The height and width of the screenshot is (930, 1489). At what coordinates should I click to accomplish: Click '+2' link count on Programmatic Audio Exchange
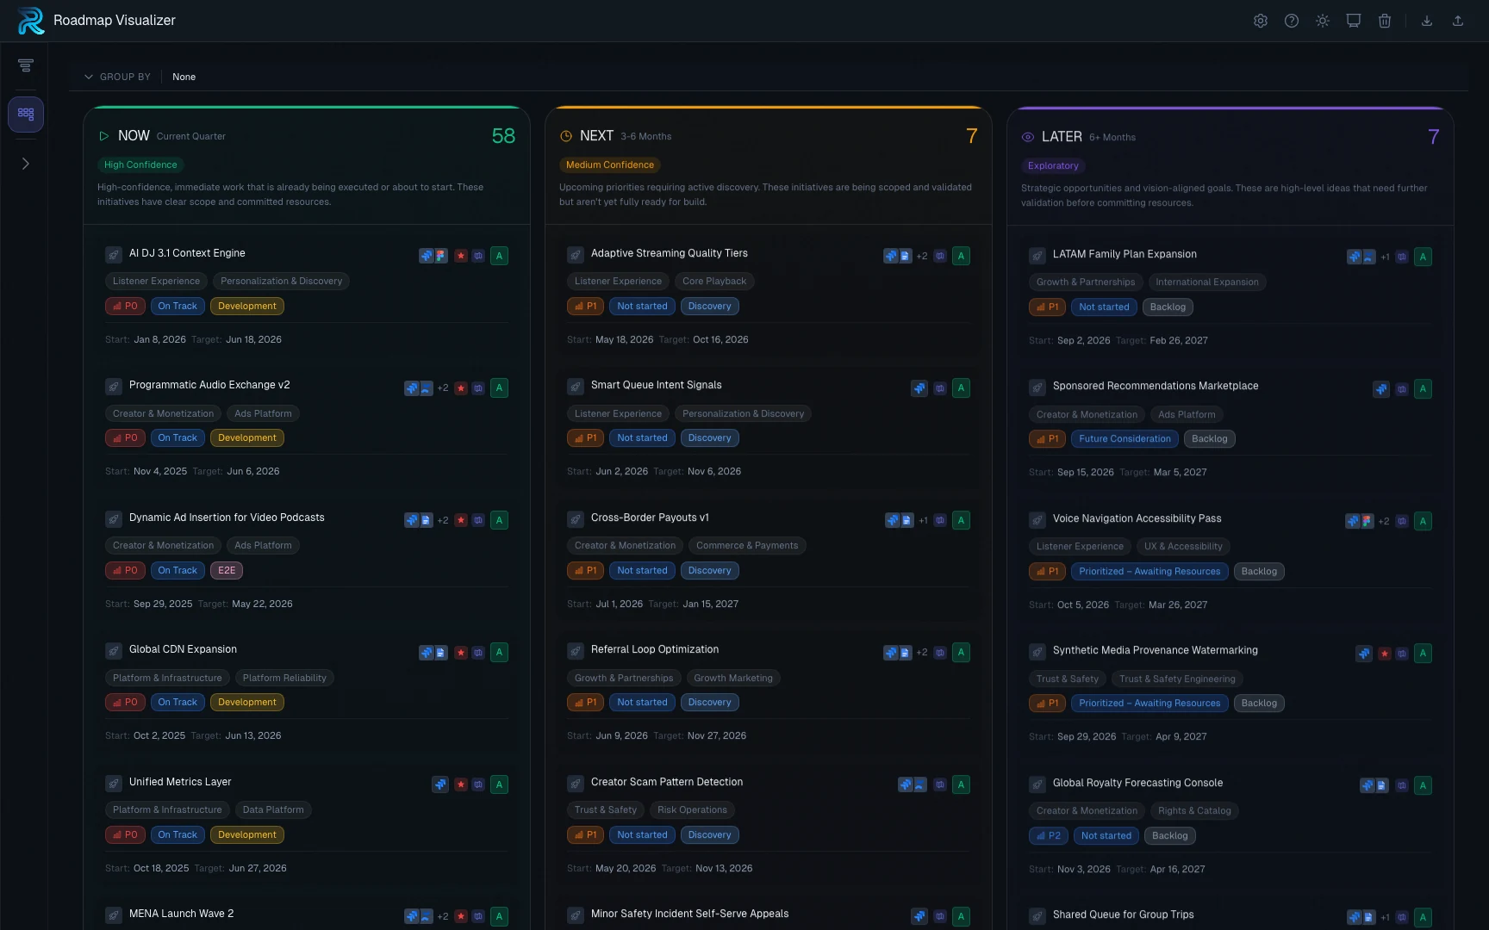[x=443, y=388]
